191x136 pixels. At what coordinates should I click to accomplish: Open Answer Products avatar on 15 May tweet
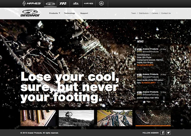(139, 75)
